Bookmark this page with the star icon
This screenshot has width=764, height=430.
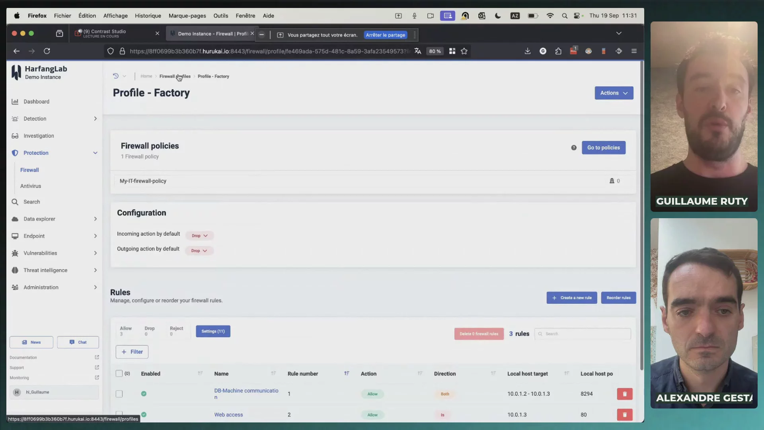click(x=464, y=51)
